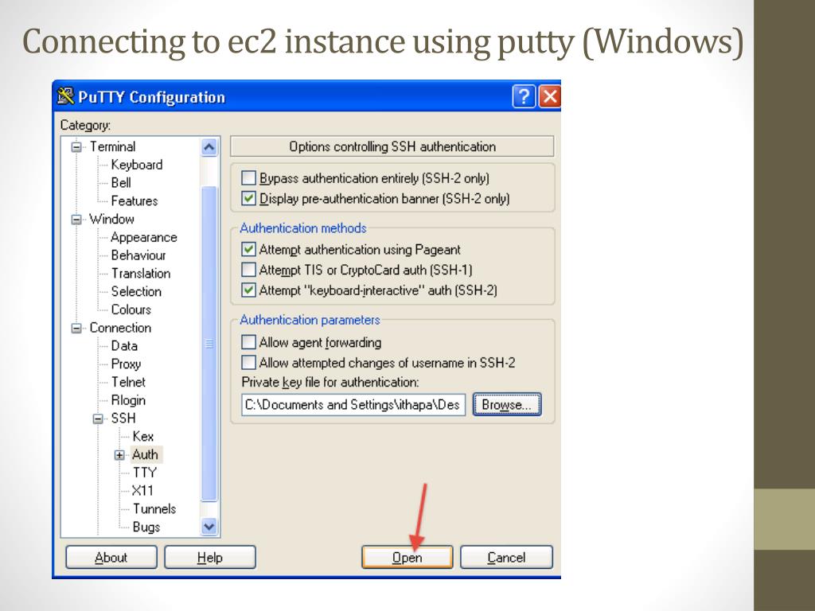Click the PuTTY icon in title bar
Screen dimensions: 815x611
[65, 96]
